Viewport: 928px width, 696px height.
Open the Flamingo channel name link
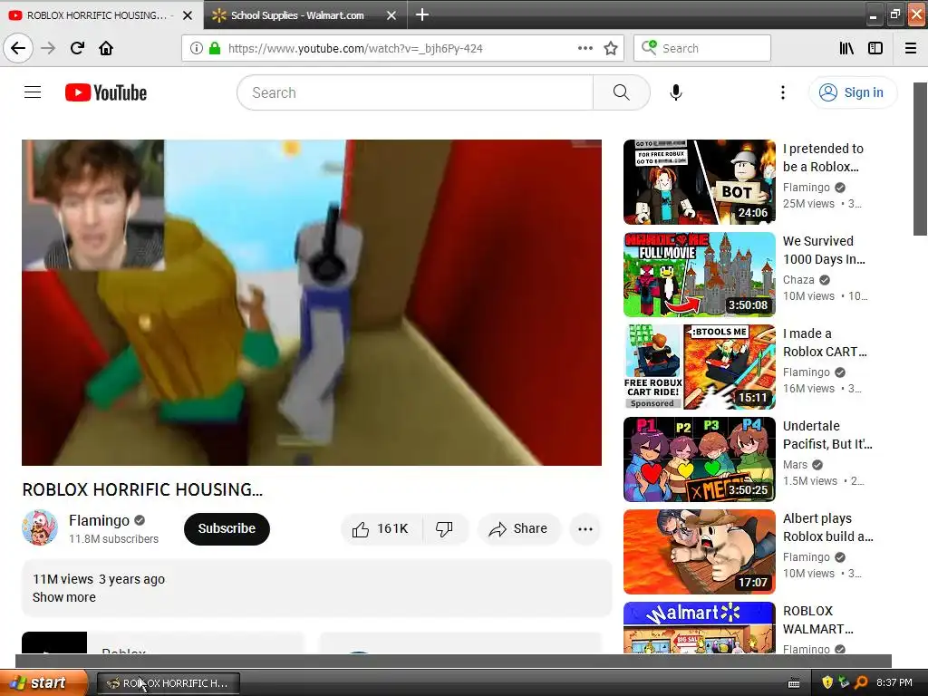coord(99,520)
